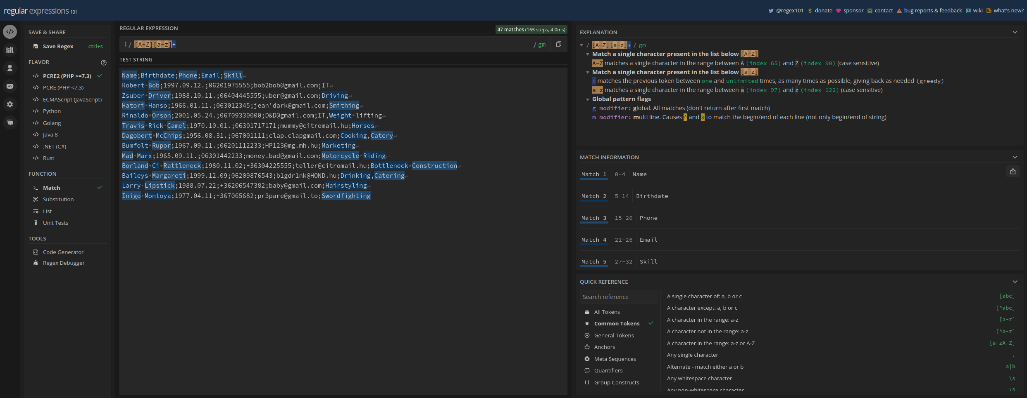
Task: Click the export matches share icon
Action: coord(1013,172)
